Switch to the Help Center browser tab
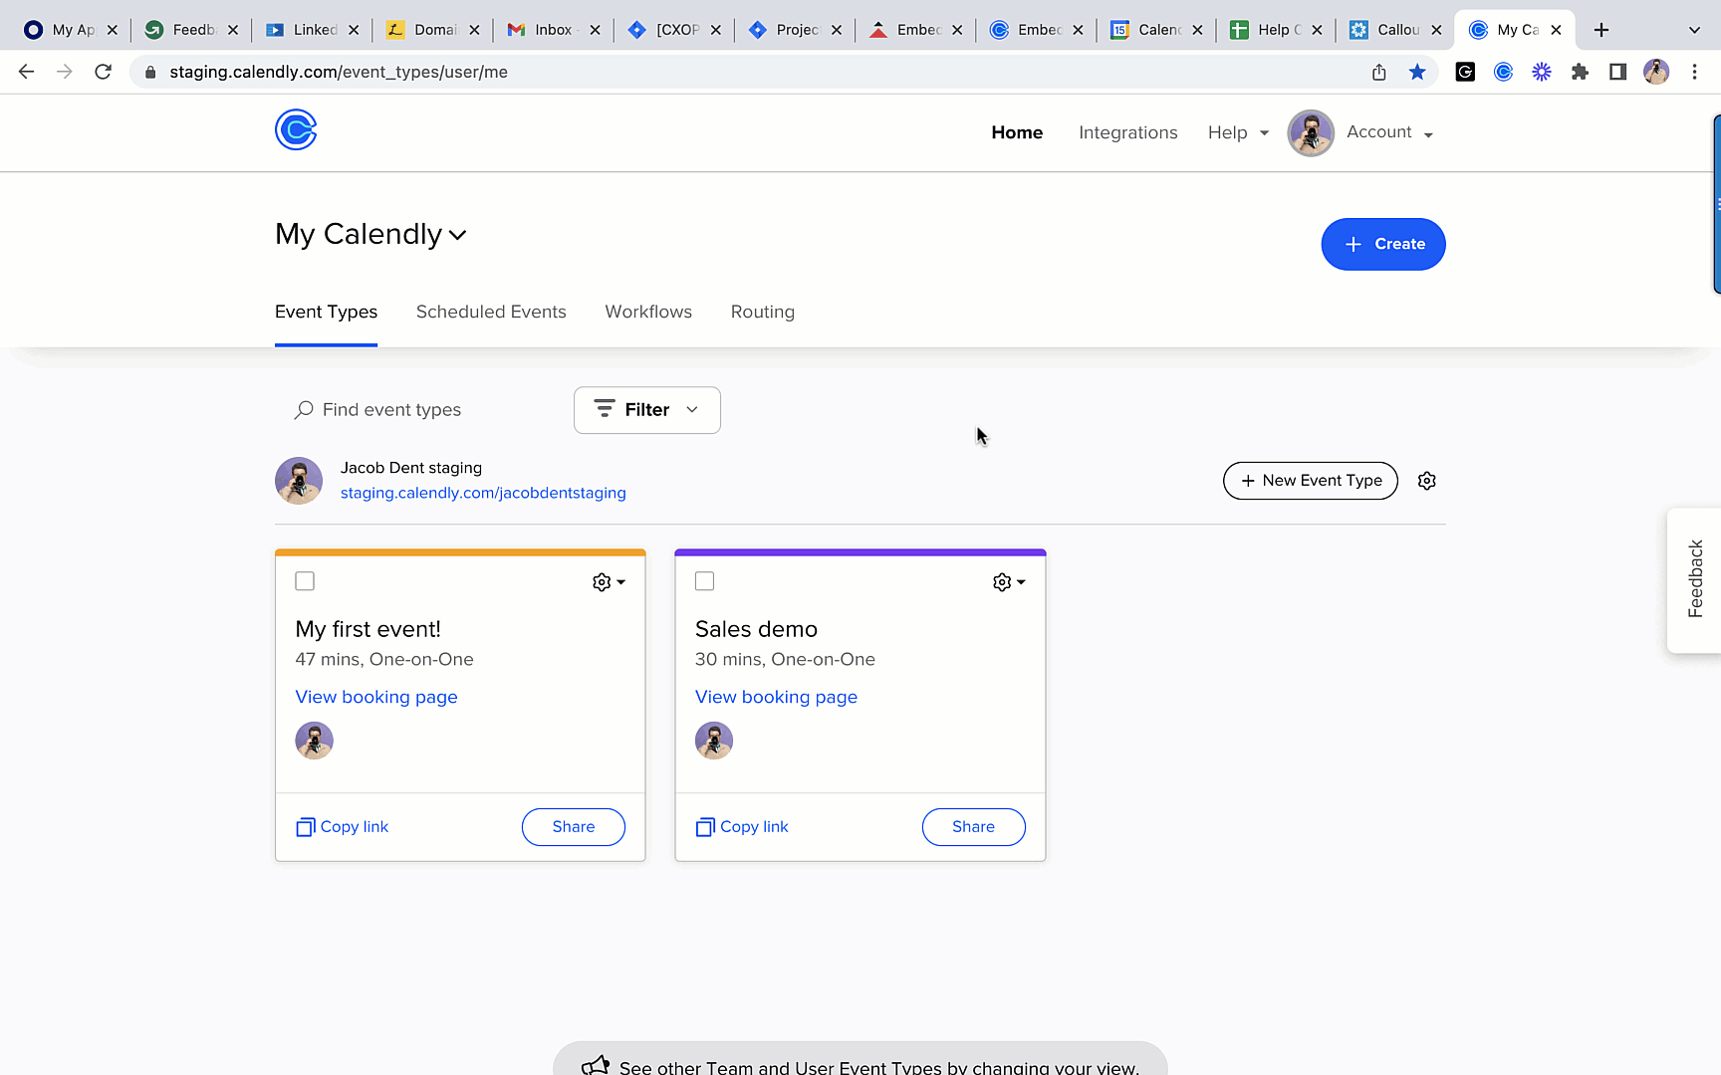Screen dimensions: 1721x1075 [x=1276, y=30]
